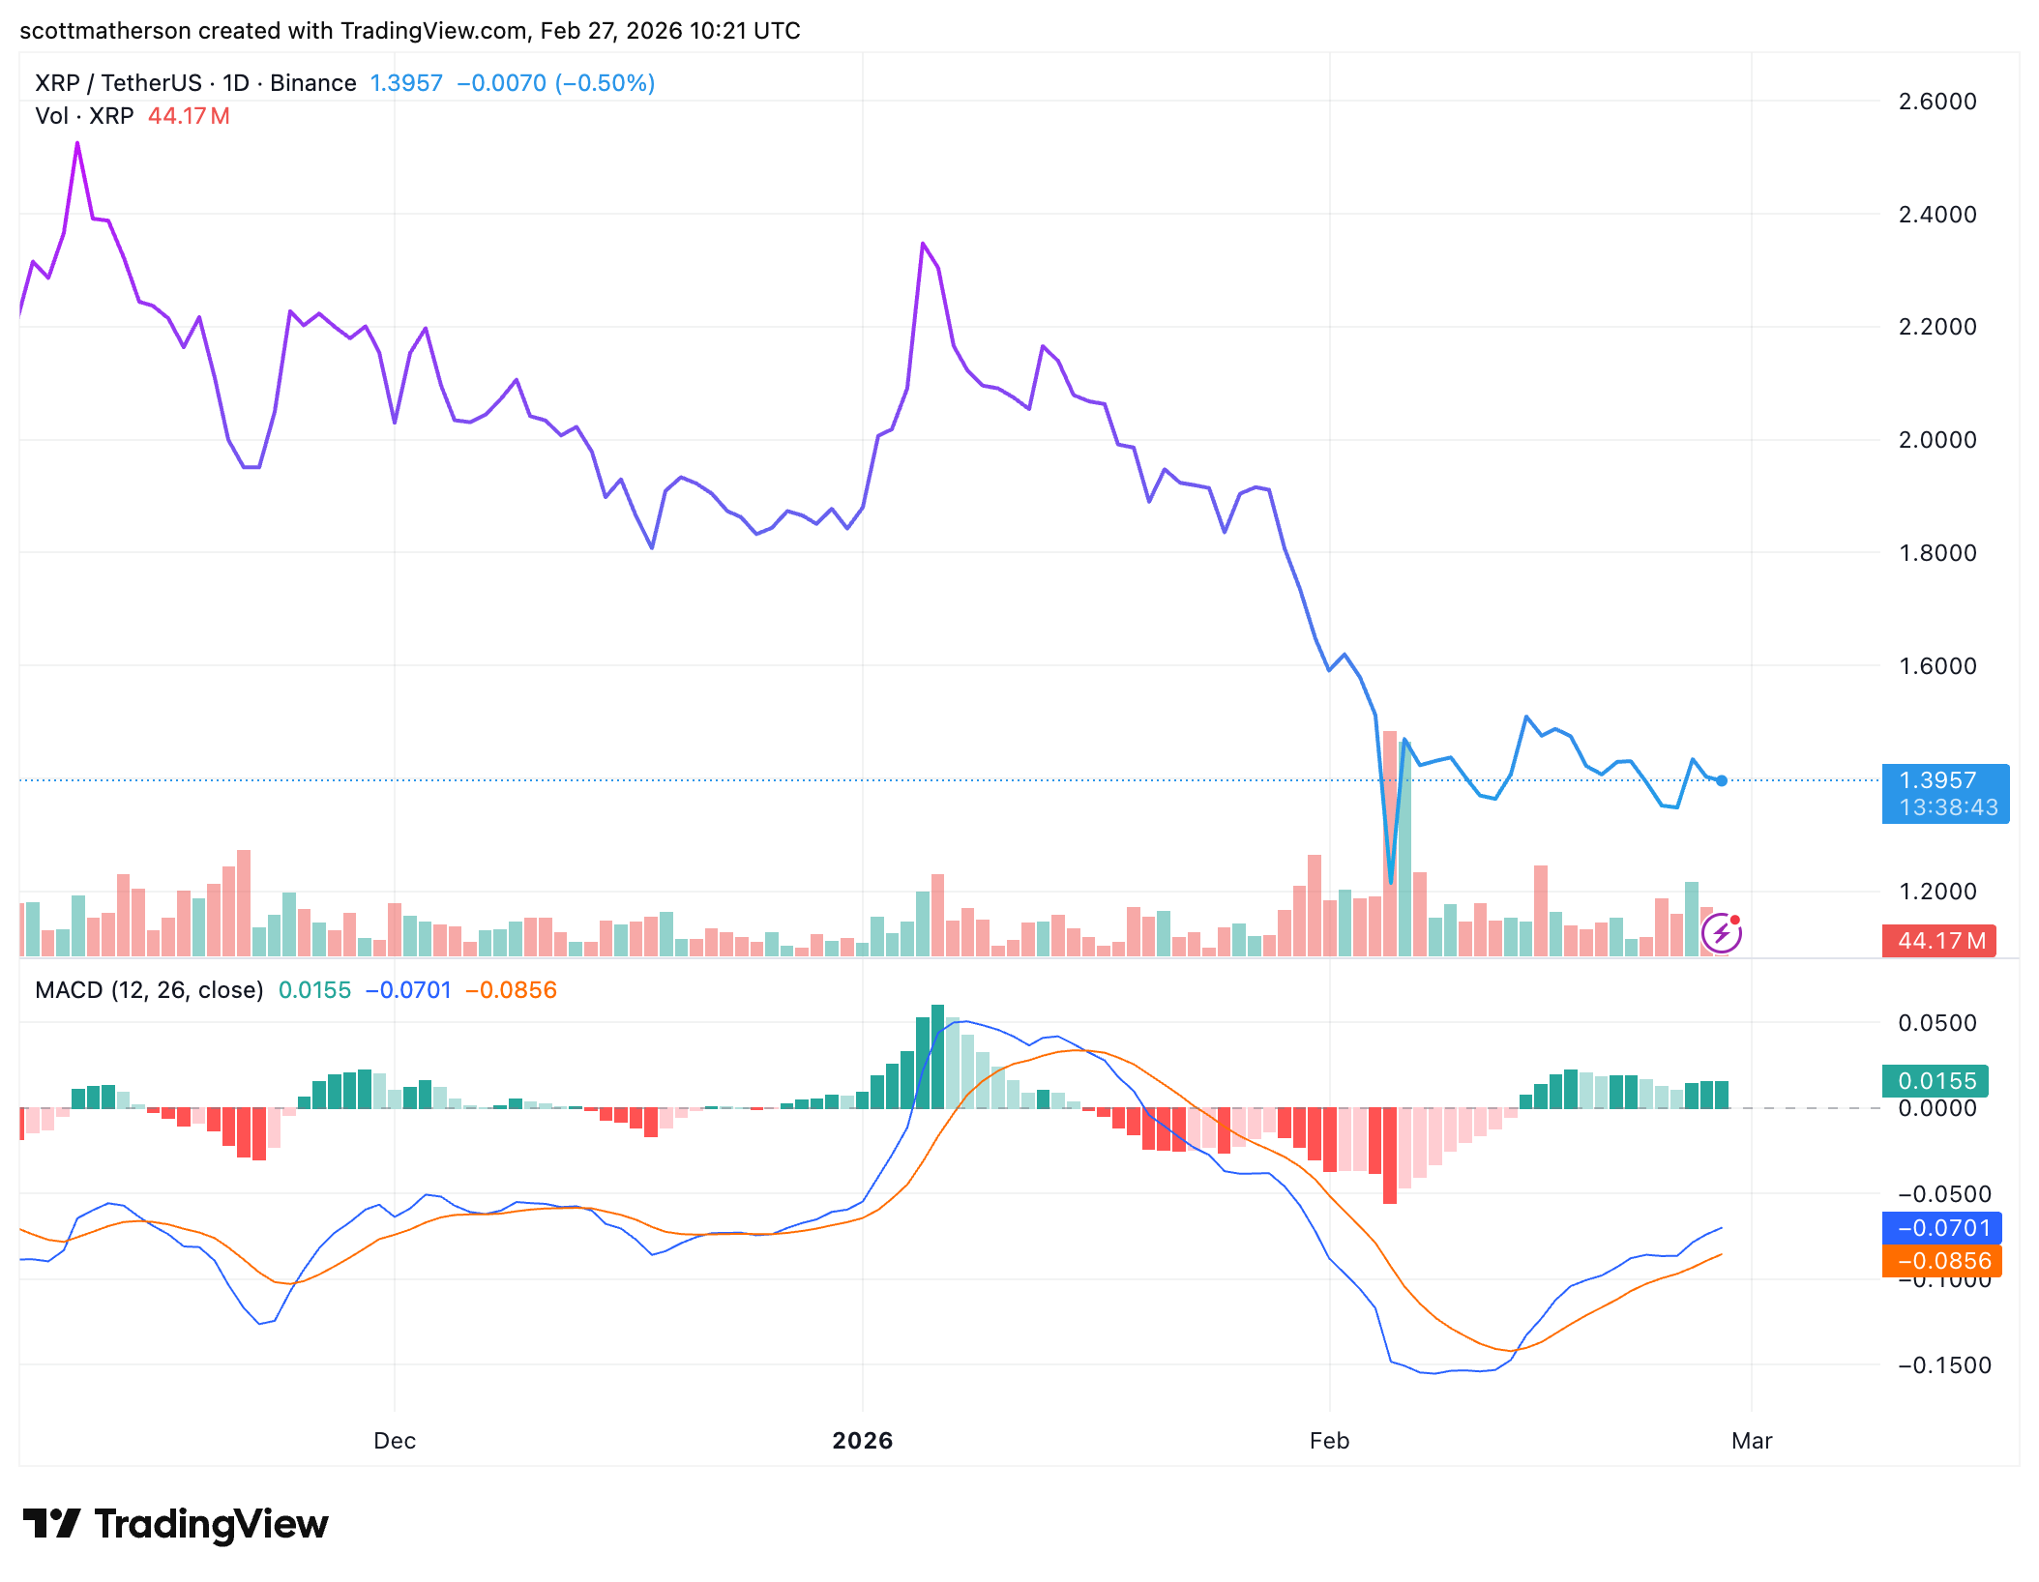Select the Vol · XRP indicator legend
Image resolution: width=2039 pixels, height=1582 pixels.
click(x=85, y=116)
